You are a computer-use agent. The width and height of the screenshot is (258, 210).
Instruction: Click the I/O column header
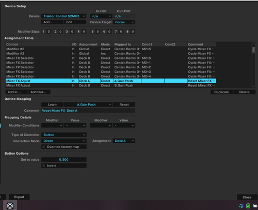pos(75,44)
